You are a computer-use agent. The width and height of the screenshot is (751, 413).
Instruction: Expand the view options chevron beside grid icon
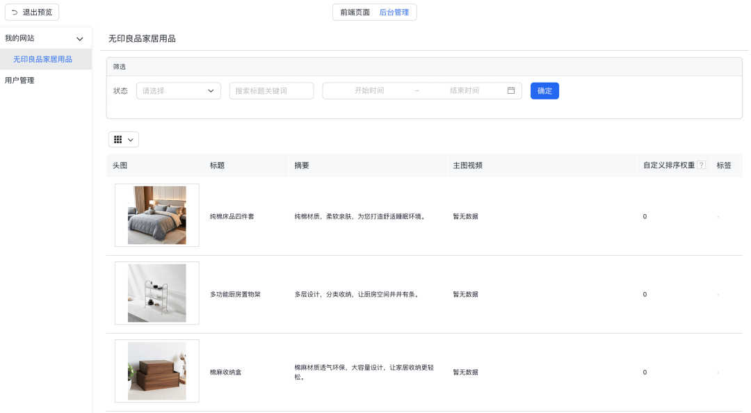coord(129,139)
